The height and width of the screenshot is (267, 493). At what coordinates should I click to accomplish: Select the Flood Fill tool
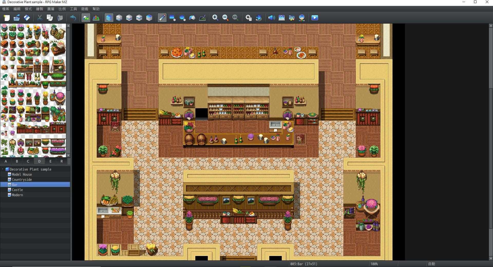[192, 18]
